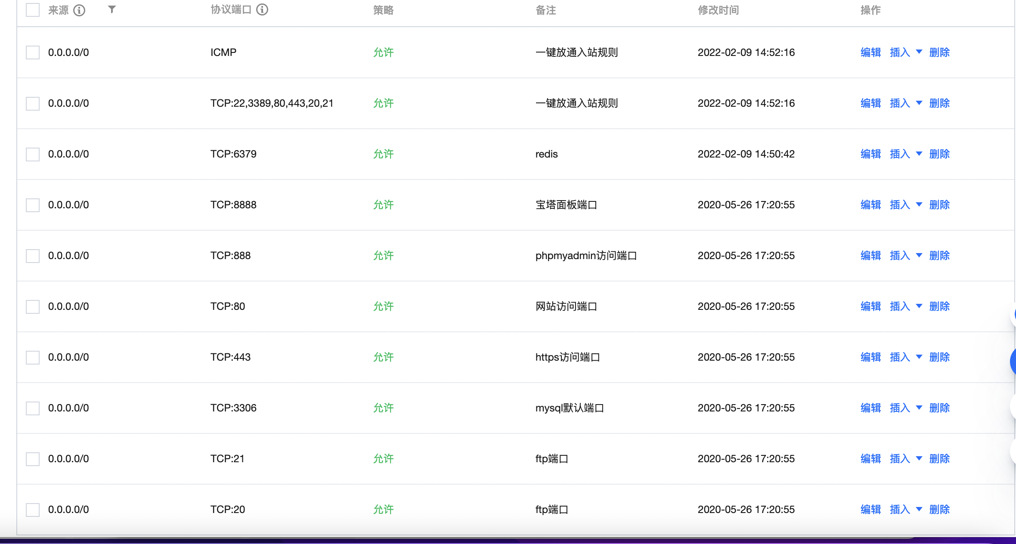The width and height of the screenshot is (1016, 544).
Task: Edit the TCP:888 phpmyadmin rule
Action: click(870, 256)
